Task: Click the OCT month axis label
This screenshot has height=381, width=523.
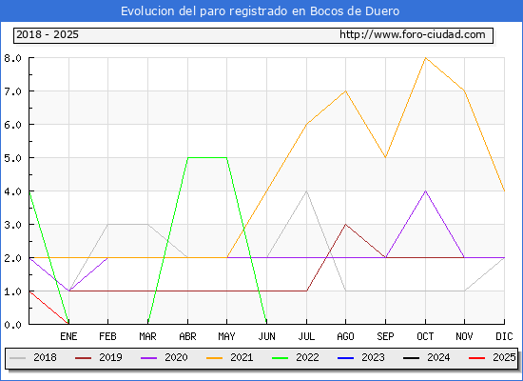Action: point(425,336)
